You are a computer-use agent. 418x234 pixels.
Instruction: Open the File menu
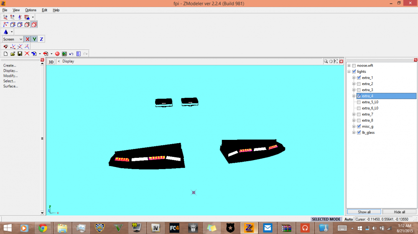click(x=5, y=10)
